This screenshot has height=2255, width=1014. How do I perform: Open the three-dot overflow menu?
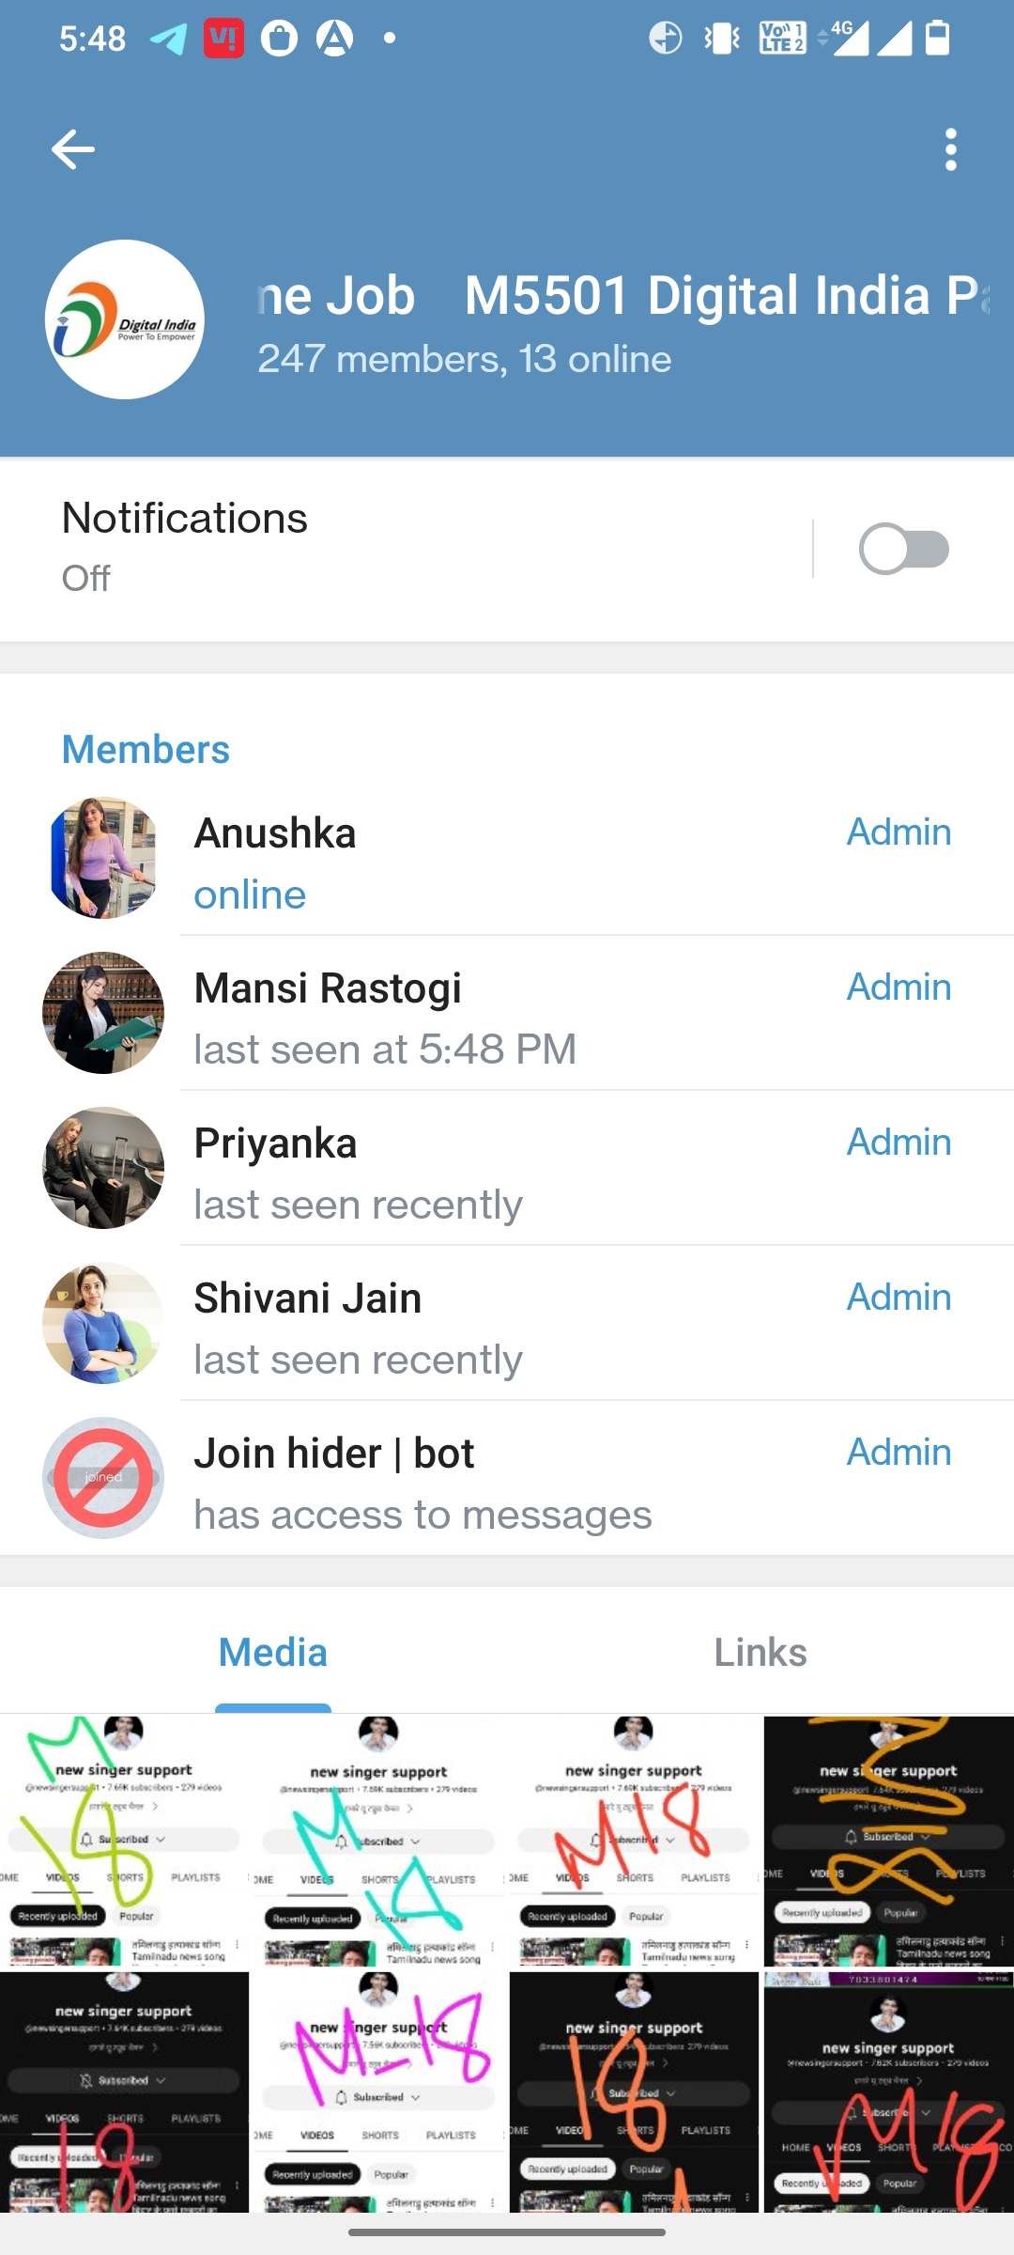point(950,149)
